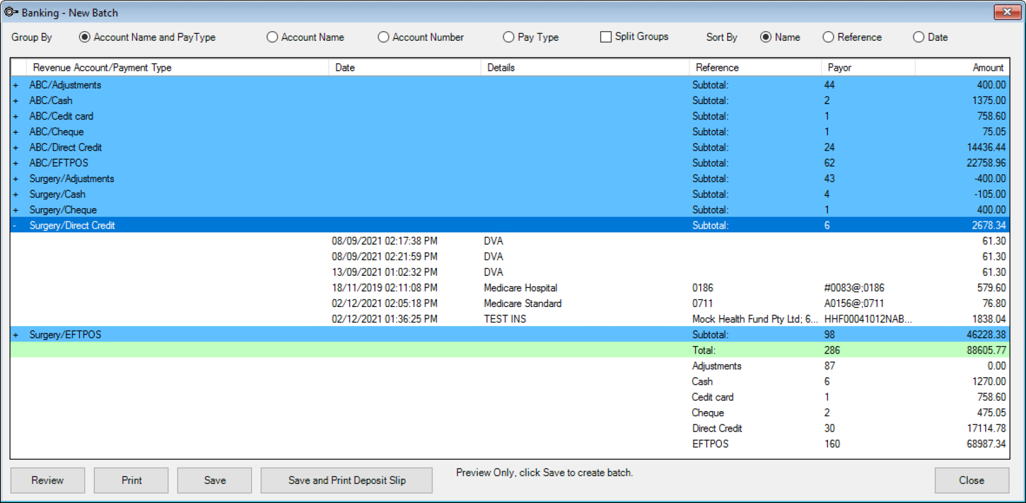Expand the Surgery/EFTPOS group
This screenshot has height=503, width=1026.
point(16,335)
